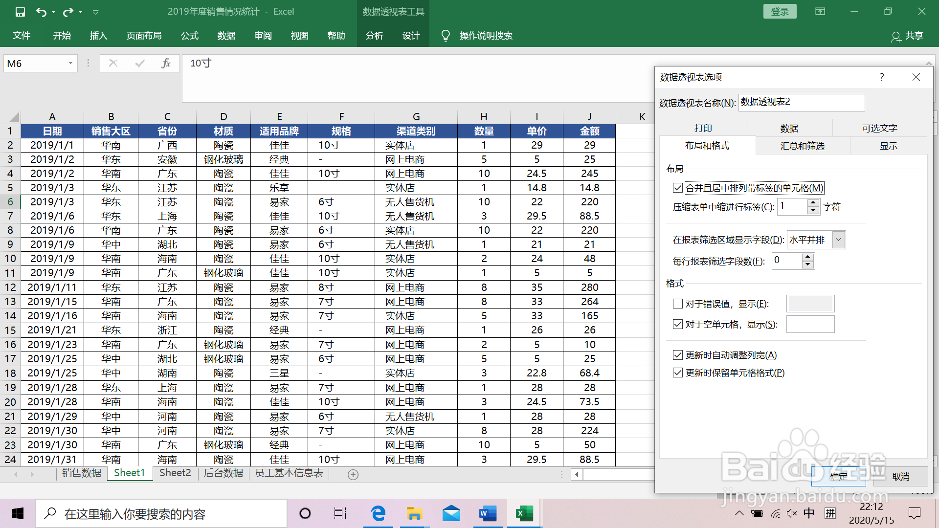The width and height of the screenshot is (939, 528).
Task: Open the 页面布局 ribbon tab
Action: click(144, 36)
